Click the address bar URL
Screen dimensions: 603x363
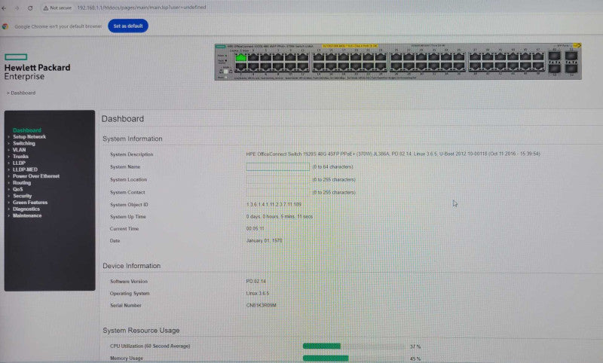coord(142,8)
